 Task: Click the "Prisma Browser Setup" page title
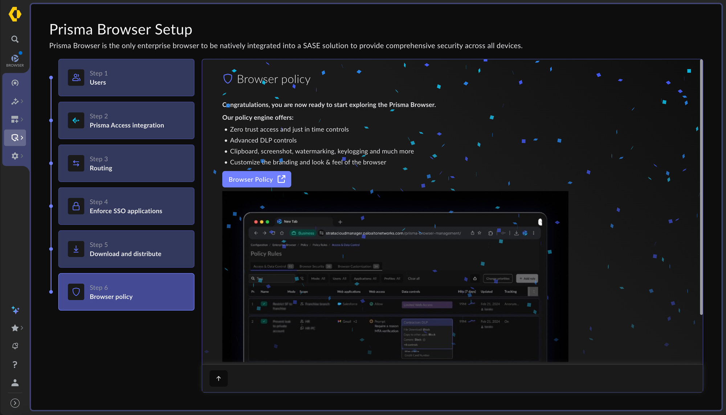pos(121,29)
